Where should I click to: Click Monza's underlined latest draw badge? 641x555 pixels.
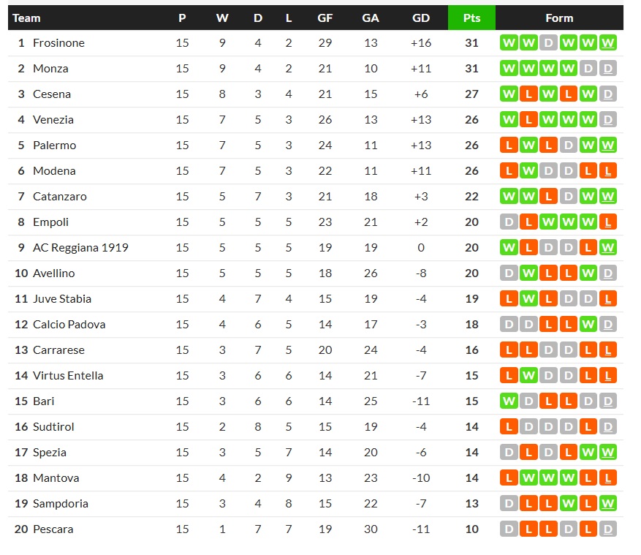pyautogui.click(x=608, y=69)
